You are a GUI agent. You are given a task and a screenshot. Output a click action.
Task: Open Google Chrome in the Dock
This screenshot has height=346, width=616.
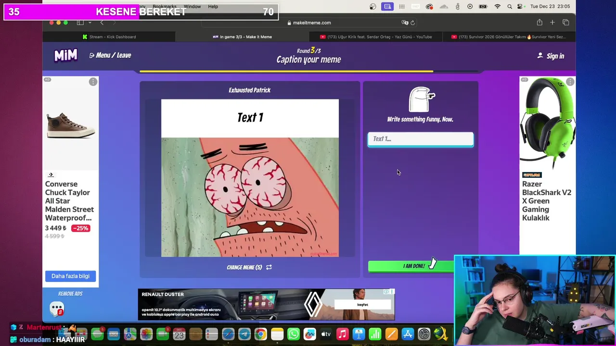[x=261, y=334]
